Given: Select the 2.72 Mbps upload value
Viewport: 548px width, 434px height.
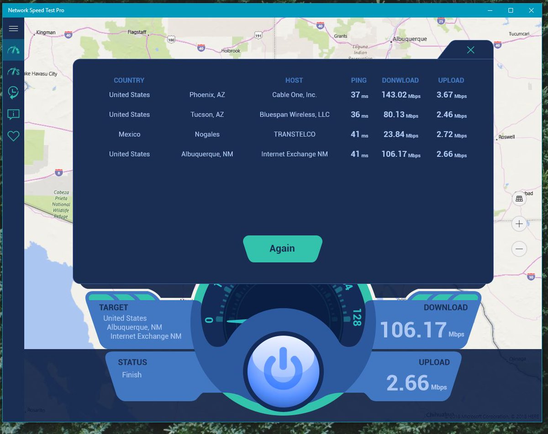Looking at the screenshot, I should [x=452, y=134].
